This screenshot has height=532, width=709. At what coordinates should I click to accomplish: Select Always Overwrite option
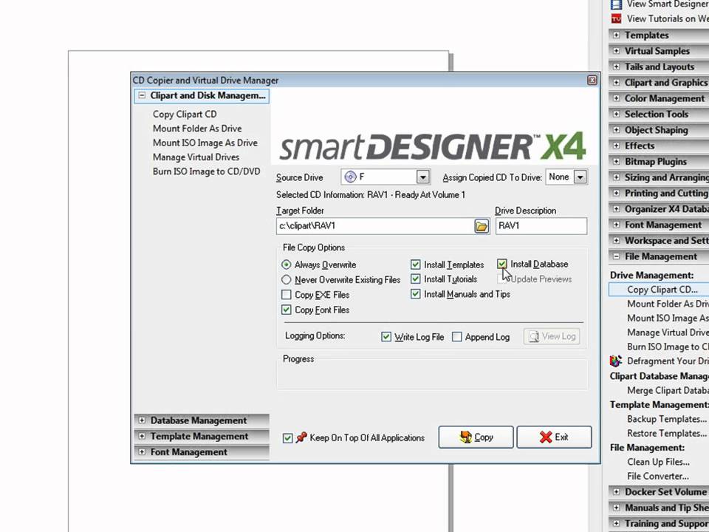coord(287,265)
